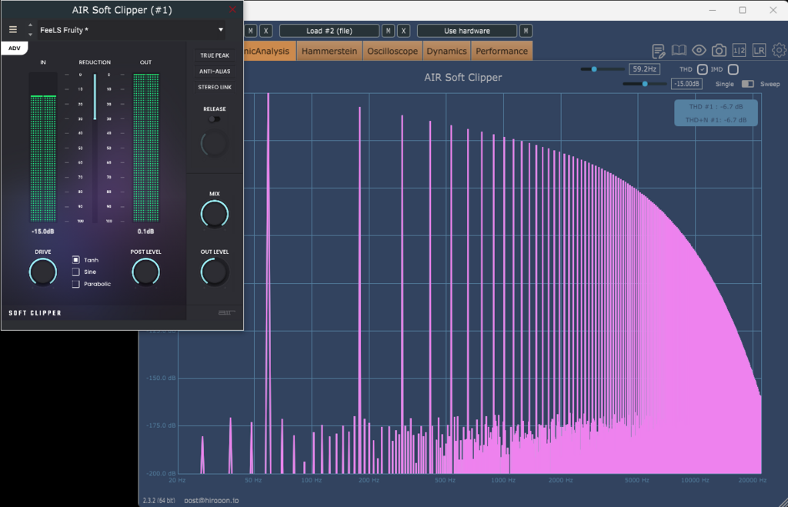The height and width of the screenshot is (507, 788).
Task: Flip the RELEASE switch
Action: 214,119
